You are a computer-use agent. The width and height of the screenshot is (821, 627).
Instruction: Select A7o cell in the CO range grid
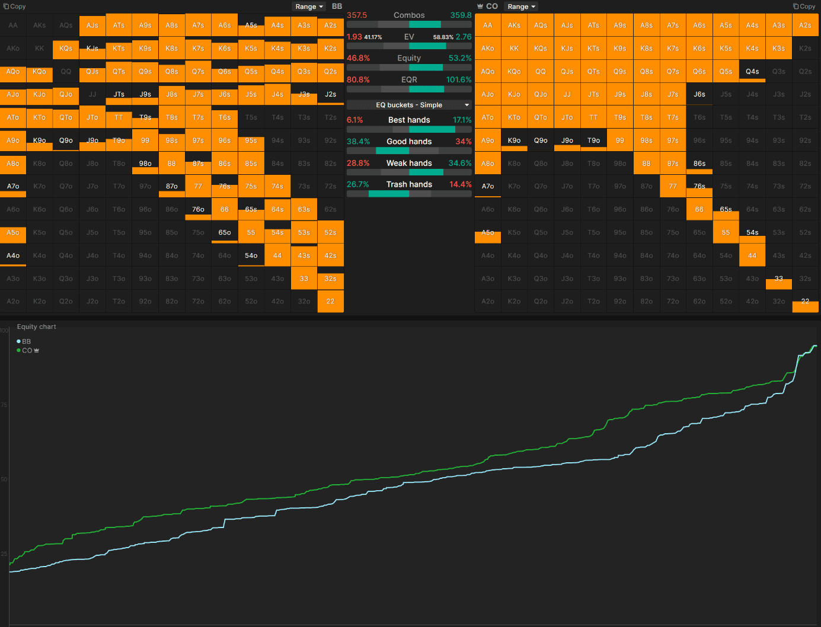point(488,186)
